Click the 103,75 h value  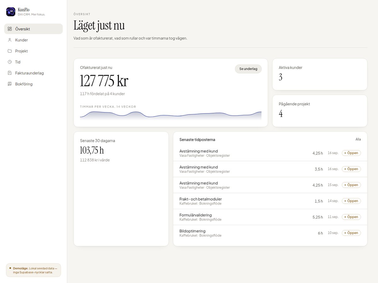pyautogui.click(x=92, y=150)
